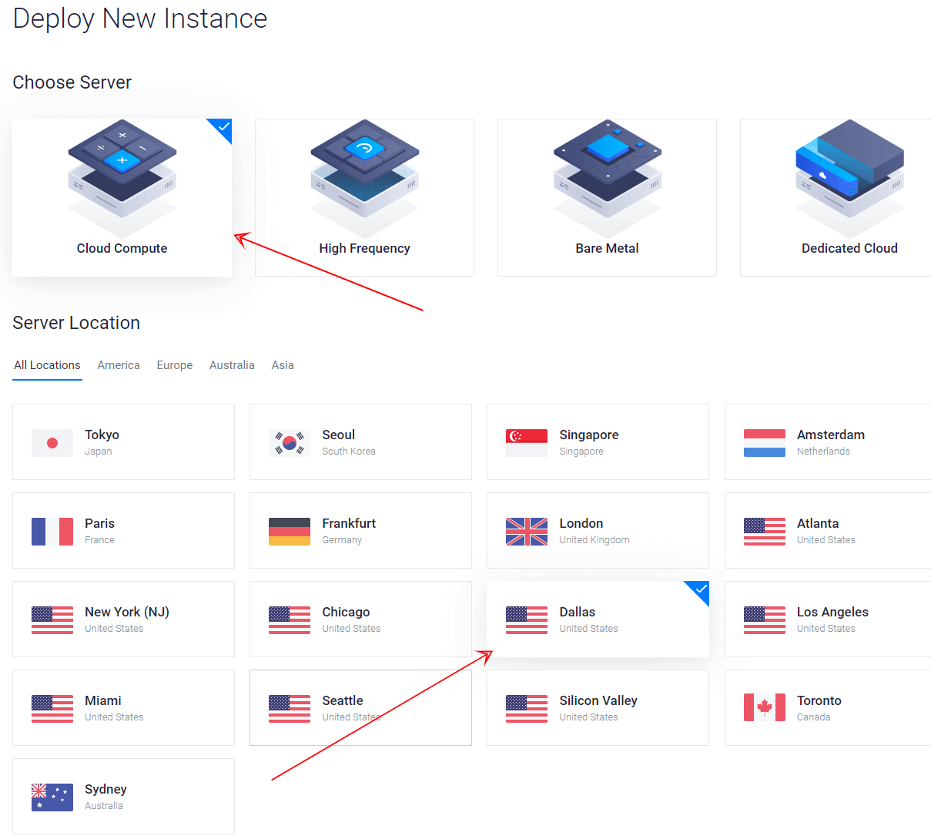This screenshot has width=931, height=836.
Task: Select the London, United Kingdom location
Action: click(x=598, y=531)
